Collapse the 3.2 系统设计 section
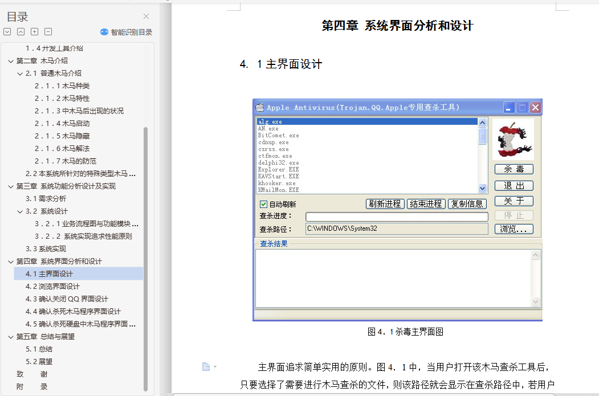Viewport: 599px width, 396px height. [20, 212]
